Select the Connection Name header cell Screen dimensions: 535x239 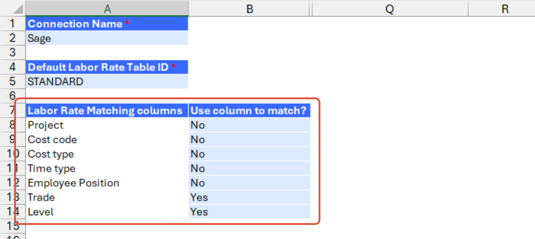107,24
